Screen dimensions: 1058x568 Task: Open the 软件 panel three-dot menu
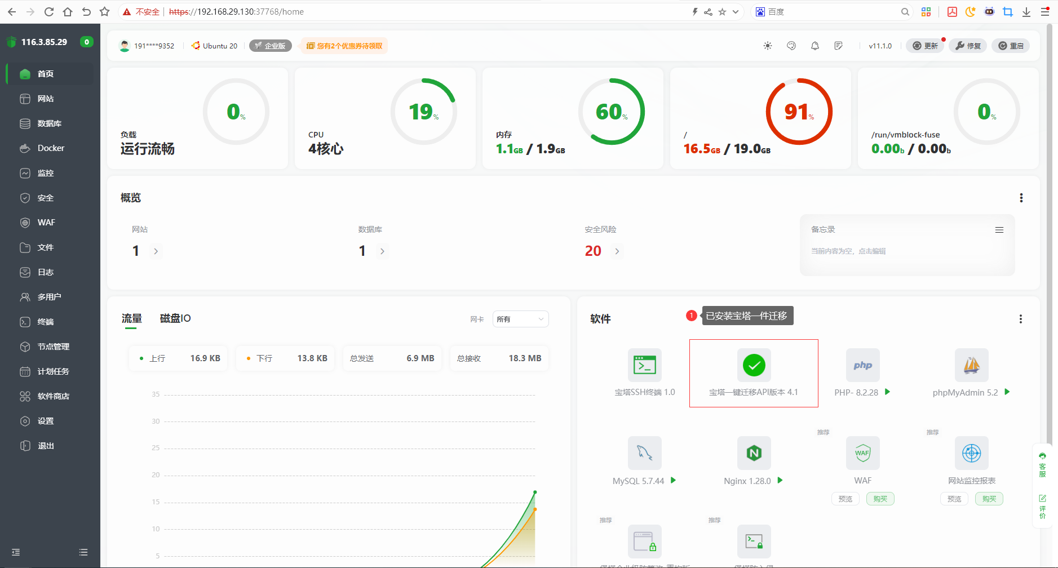[x=1020, y=319]
